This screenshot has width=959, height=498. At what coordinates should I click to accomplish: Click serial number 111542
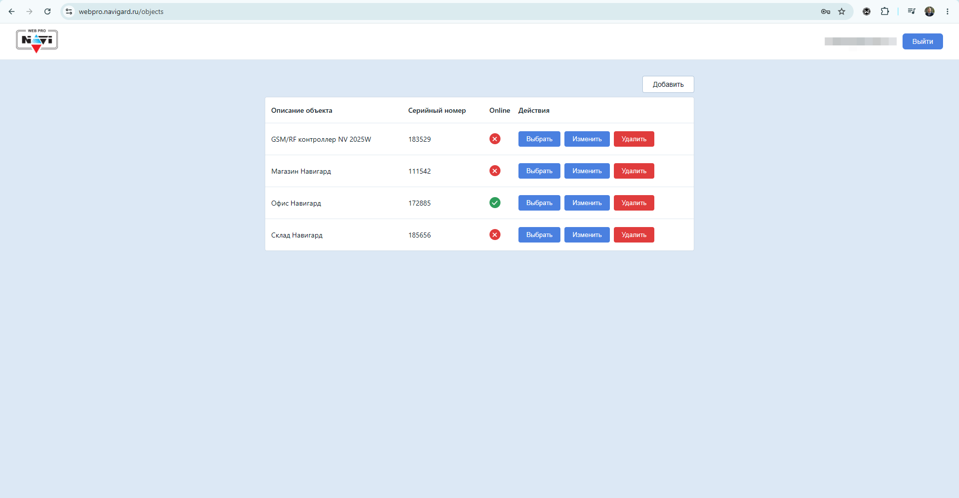tap(420, 171)
